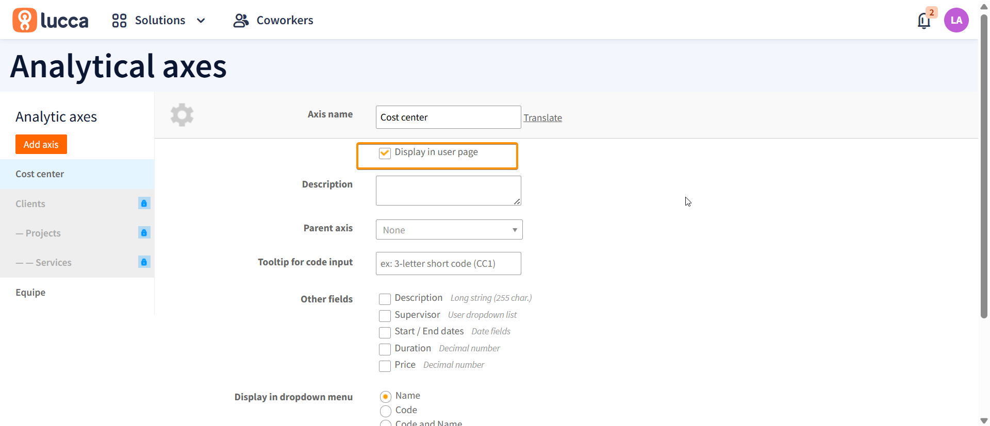The height and width of the screenshot is (426, 990).
Task: Enable the Supervisor checkbox
Action: coord(385,316)
